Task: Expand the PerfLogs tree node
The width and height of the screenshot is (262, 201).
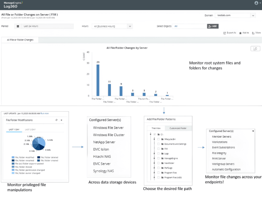Action: tap(154, 168)
